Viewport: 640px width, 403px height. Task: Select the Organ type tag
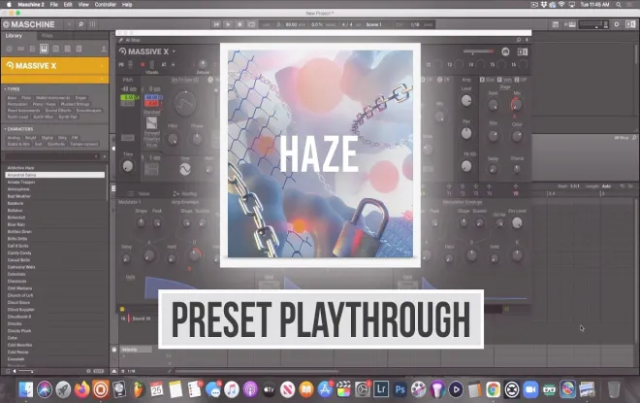(x=80, y=98)
